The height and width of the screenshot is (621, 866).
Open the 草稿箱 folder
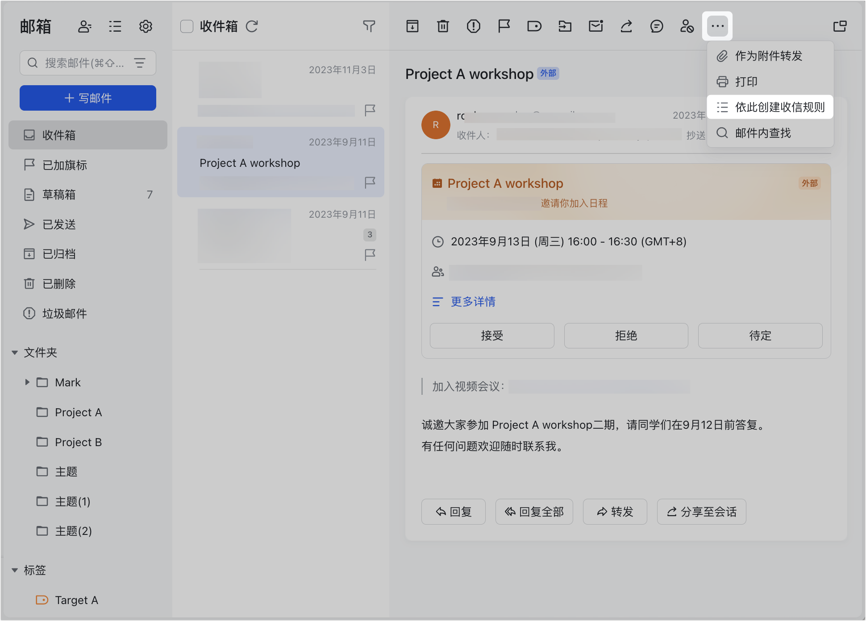pyautogui.click(x=88, y=195)
